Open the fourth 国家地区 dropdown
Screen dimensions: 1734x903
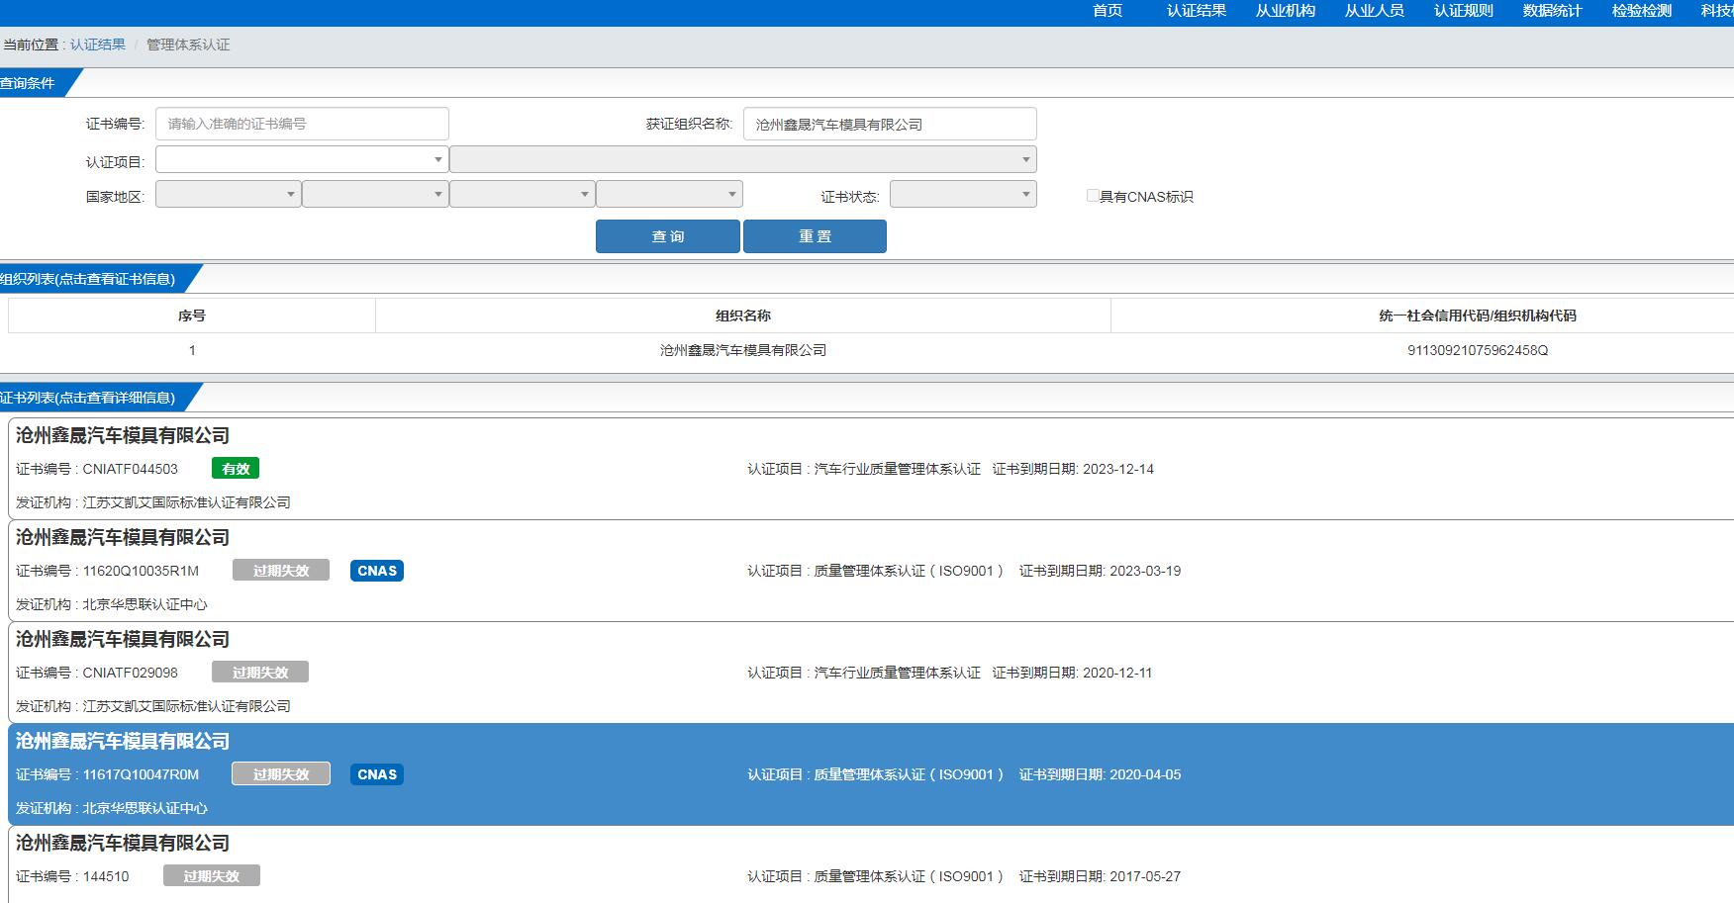click(x=669, y=194)
